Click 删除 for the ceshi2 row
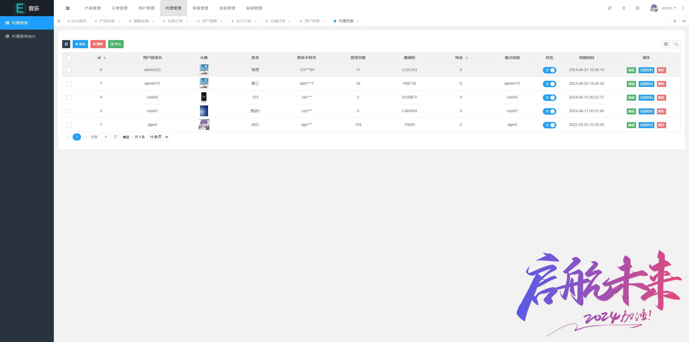 pos(661,98)
